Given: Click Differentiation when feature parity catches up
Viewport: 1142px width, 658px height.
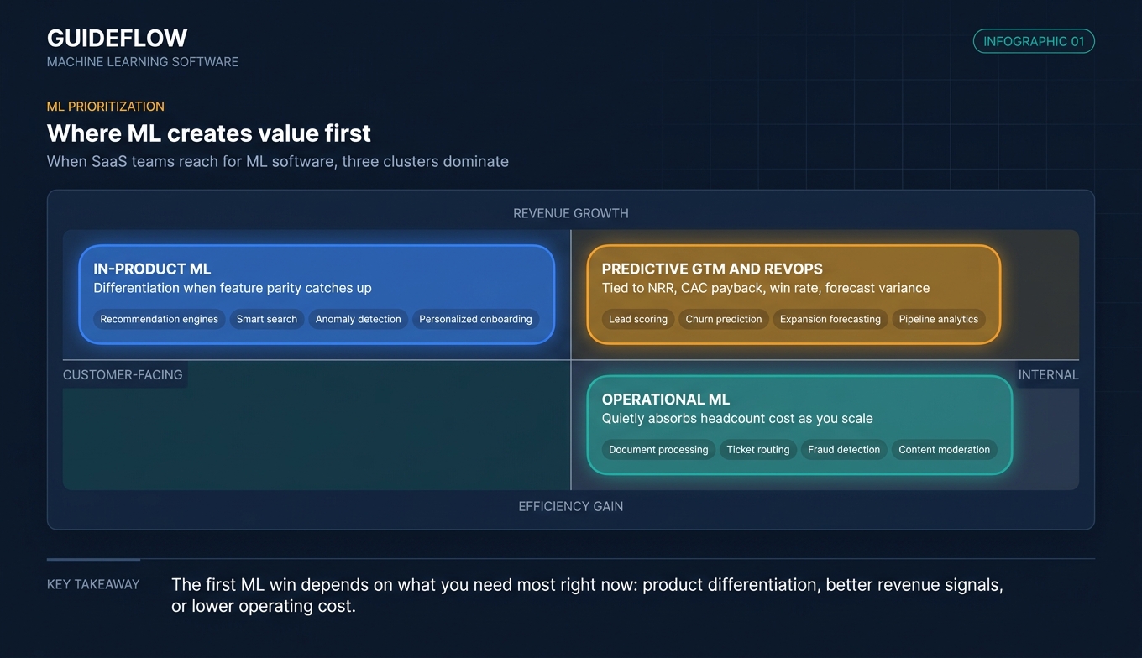Looking at the screenshot, I should [x=233, y=288].
